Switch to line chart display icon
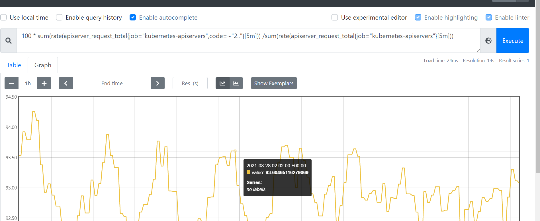Screen dimensions: 540x221 222,83
